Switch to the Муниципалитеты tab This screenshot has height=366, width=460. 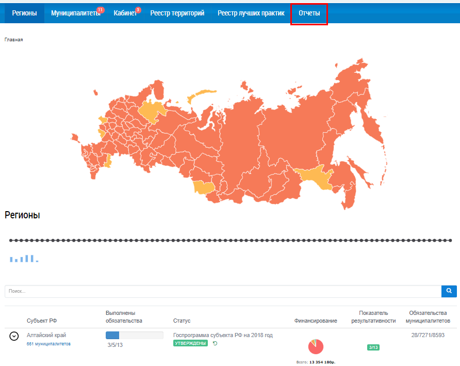tap(75, 13)
